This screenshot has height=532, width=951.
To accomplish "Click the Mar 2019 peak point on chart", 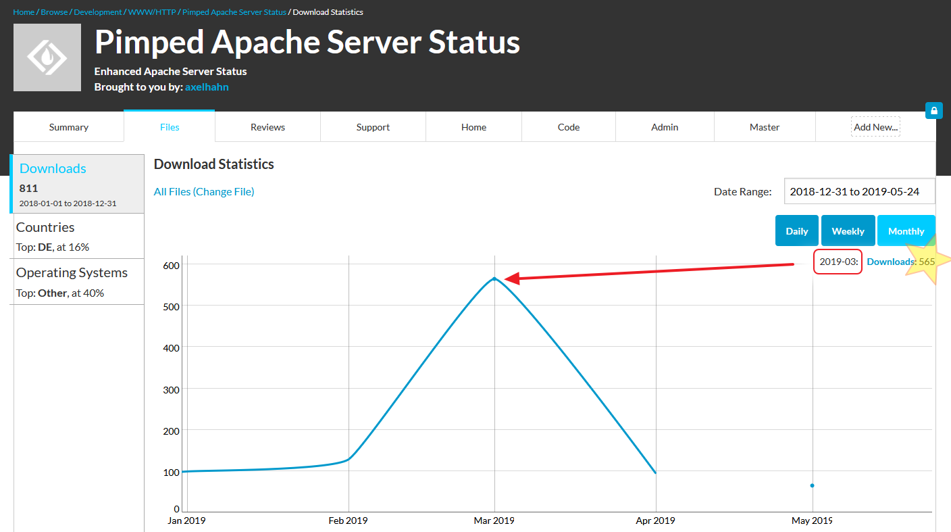I will point(494,278).
